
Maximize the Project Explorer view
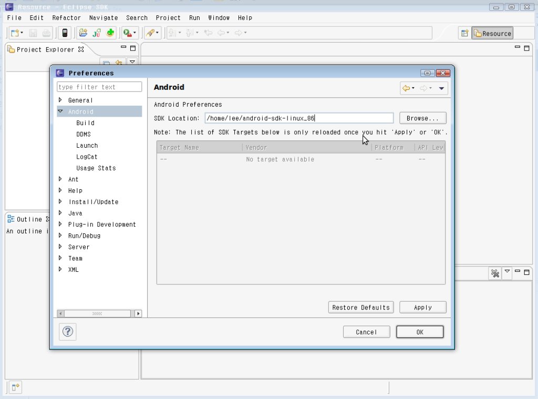pos(133,48)
